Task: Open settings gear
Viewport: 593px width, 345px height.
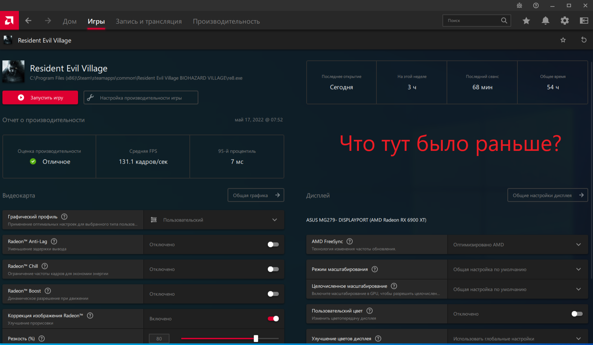Action: point(565,21)
